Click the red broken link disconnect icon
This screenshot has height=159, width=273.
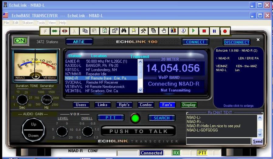(x=64, y=31)
